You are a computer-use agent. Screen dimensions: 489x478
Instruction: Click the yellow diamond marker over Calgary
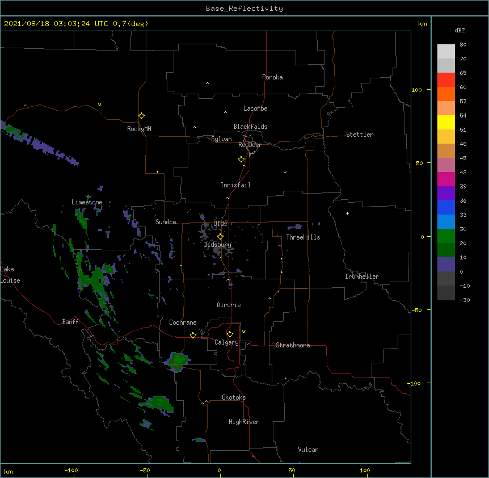pos(230,334)
